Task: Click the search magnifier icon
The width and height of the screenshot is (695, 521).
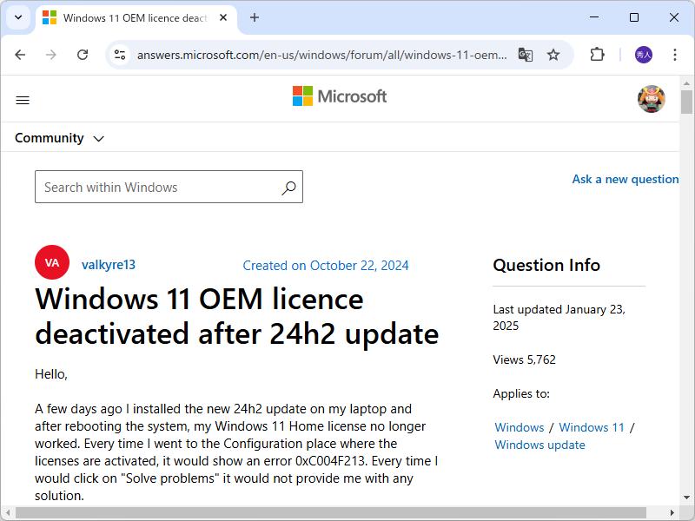Action: pos(288,187)
